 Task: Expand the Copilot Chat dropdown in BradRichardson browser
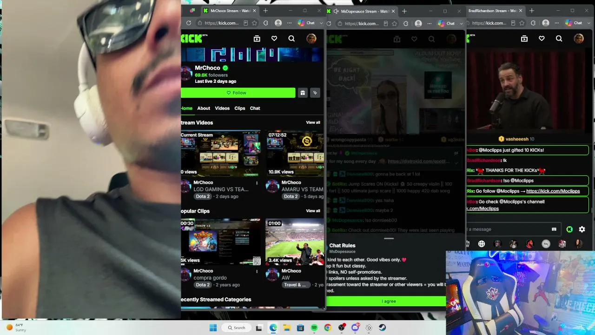pyautogui.click(x=588, y=23)
